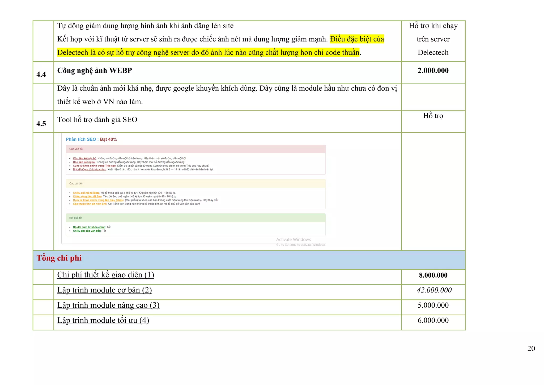The width and height of the screenshot is (544, 385).
Task: Open 'Lập trình module tối ưu (4)' link
Action: 103,320
